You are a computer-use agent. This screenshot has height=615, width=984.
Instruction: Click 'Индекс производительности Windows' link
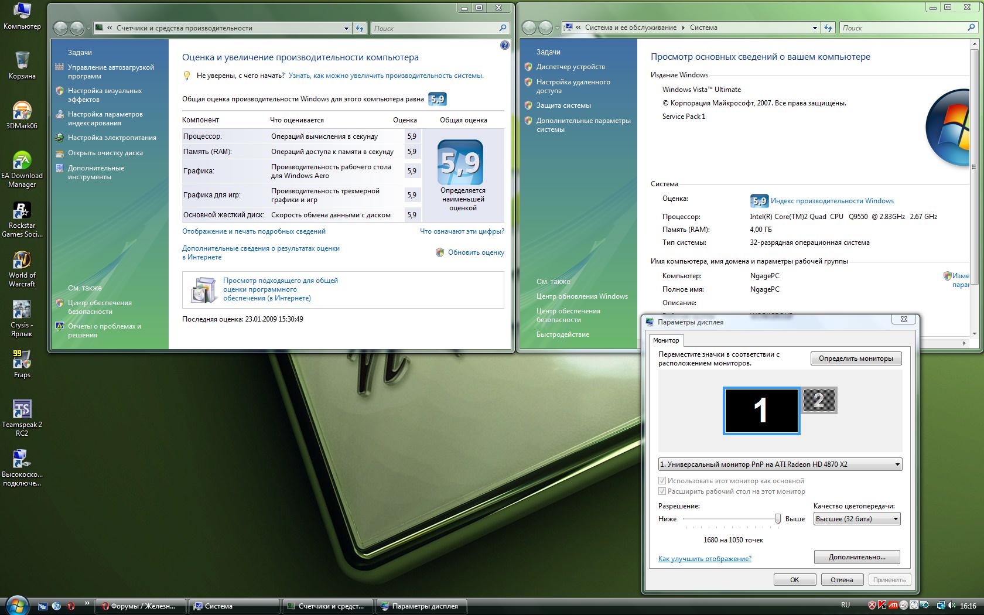tap(832, 201)
